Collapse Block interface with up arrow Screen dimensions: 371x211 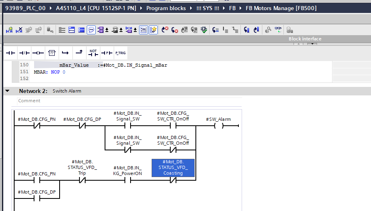pos(298,44)
